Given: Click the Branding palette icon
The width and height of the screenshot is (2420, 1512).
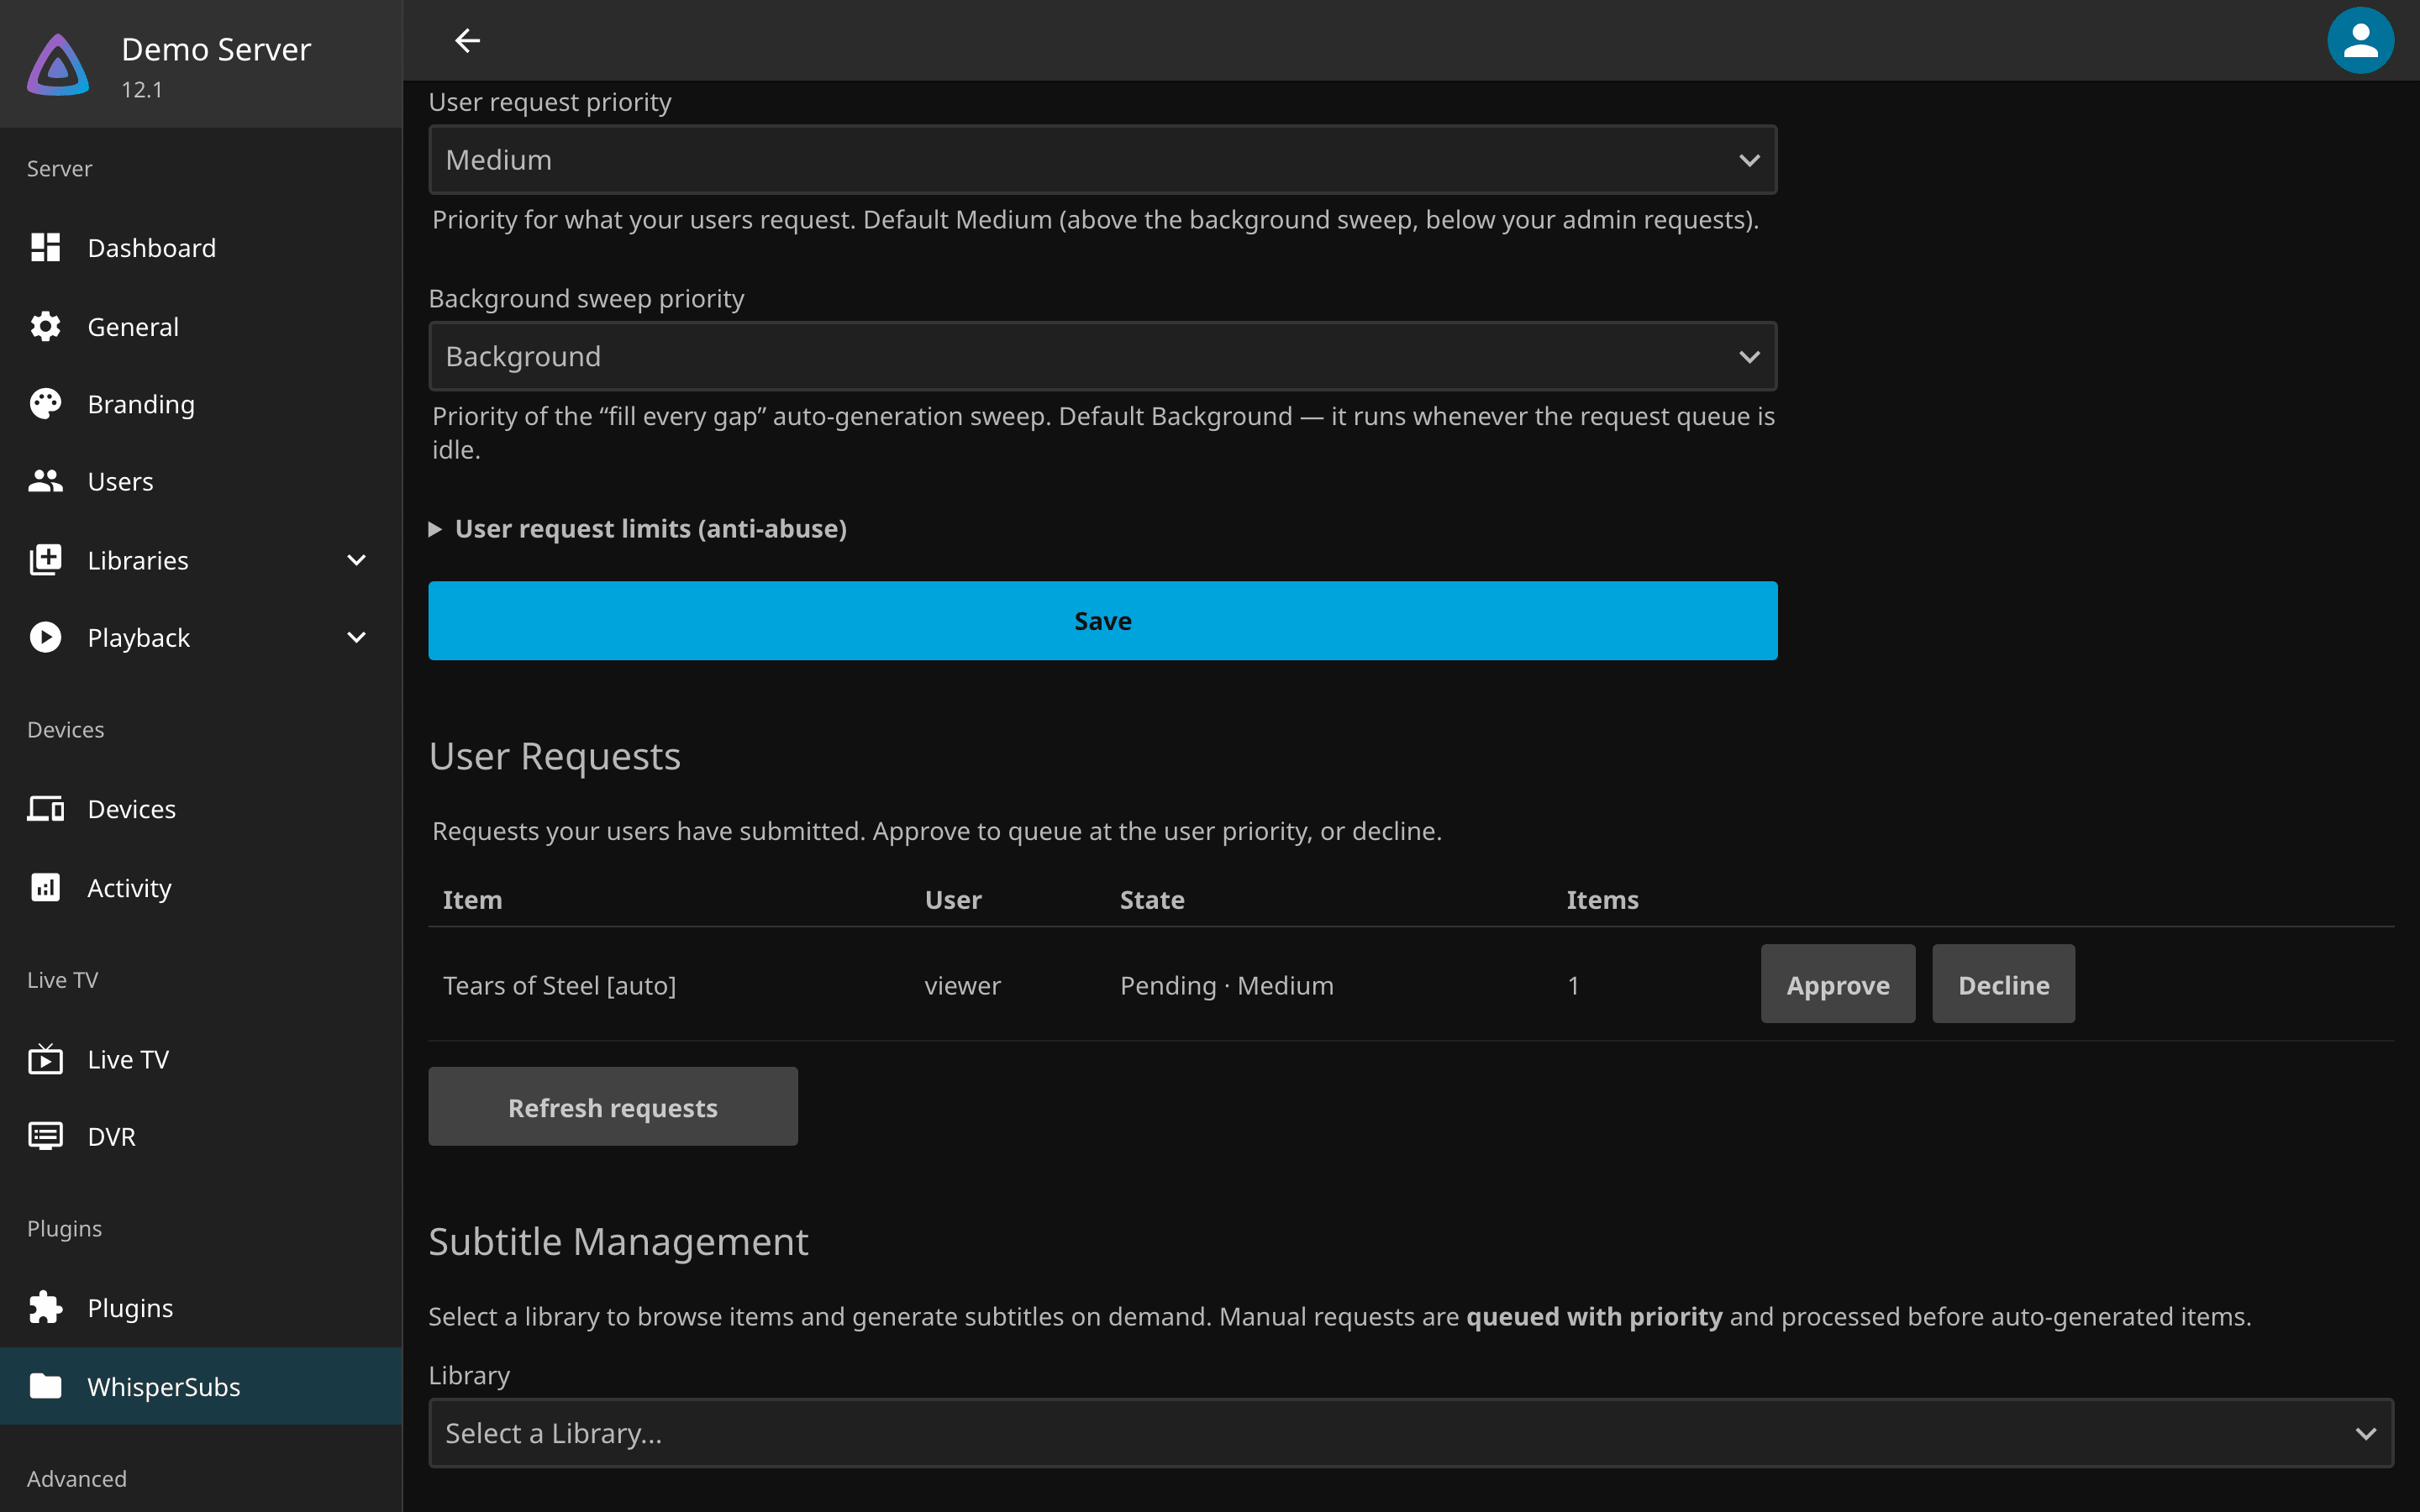Looking at the screenshot, I should [x=45, y=403].
